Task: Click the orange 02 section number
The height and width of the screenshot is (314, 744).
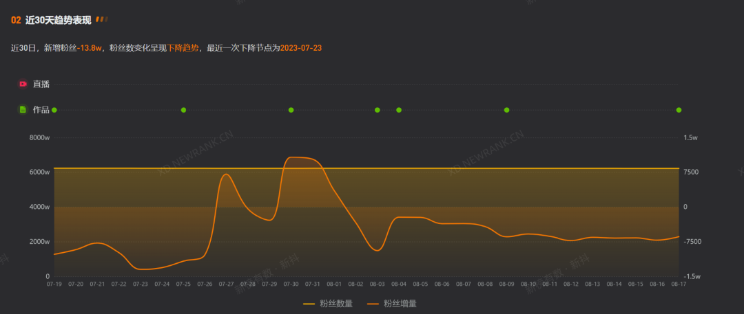Action: click(x=16, y=20)
